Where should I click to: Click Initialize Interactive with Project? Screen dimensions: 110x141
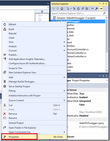(34, 96)
